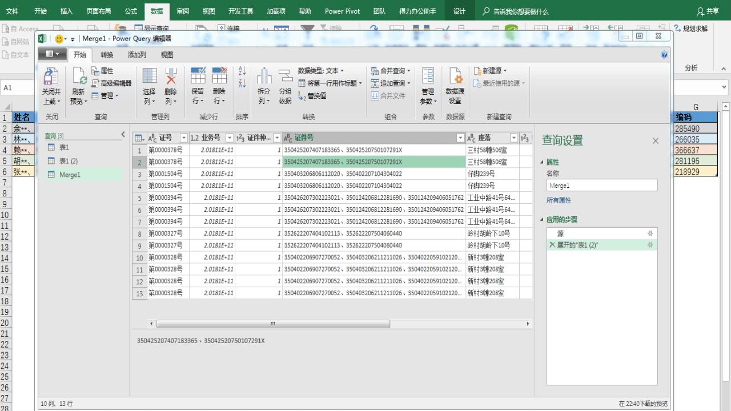Click gear icon beside the 源 step

click(x=650, y=233)
